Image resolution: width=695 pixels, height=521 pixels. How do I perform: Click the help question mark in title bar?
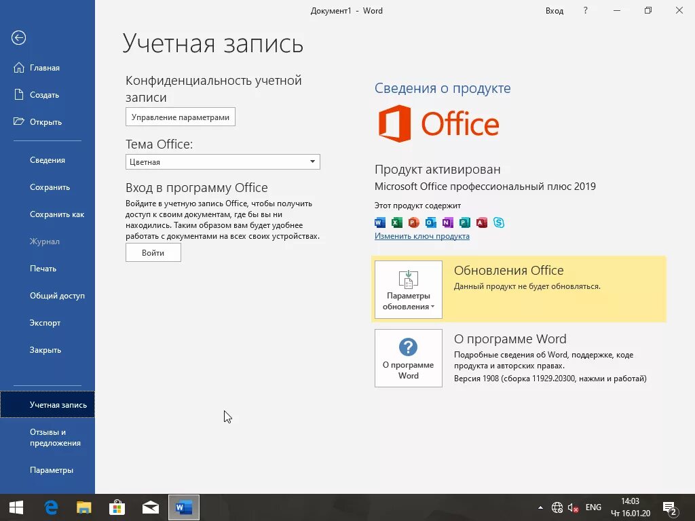pos(585,11)
